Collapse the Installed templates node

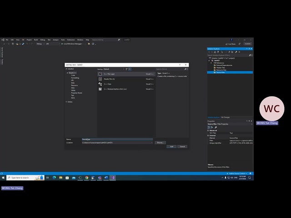tap(66, 69)
